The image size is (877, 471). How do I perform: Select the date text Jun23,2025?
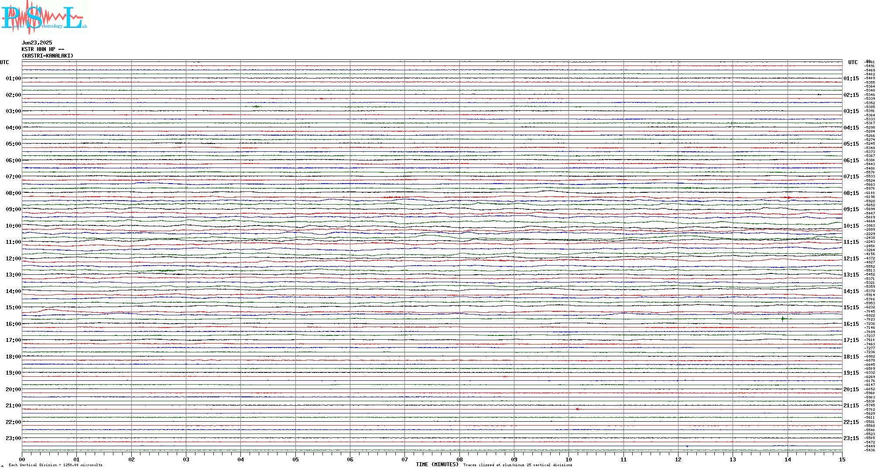coord(37,43)
